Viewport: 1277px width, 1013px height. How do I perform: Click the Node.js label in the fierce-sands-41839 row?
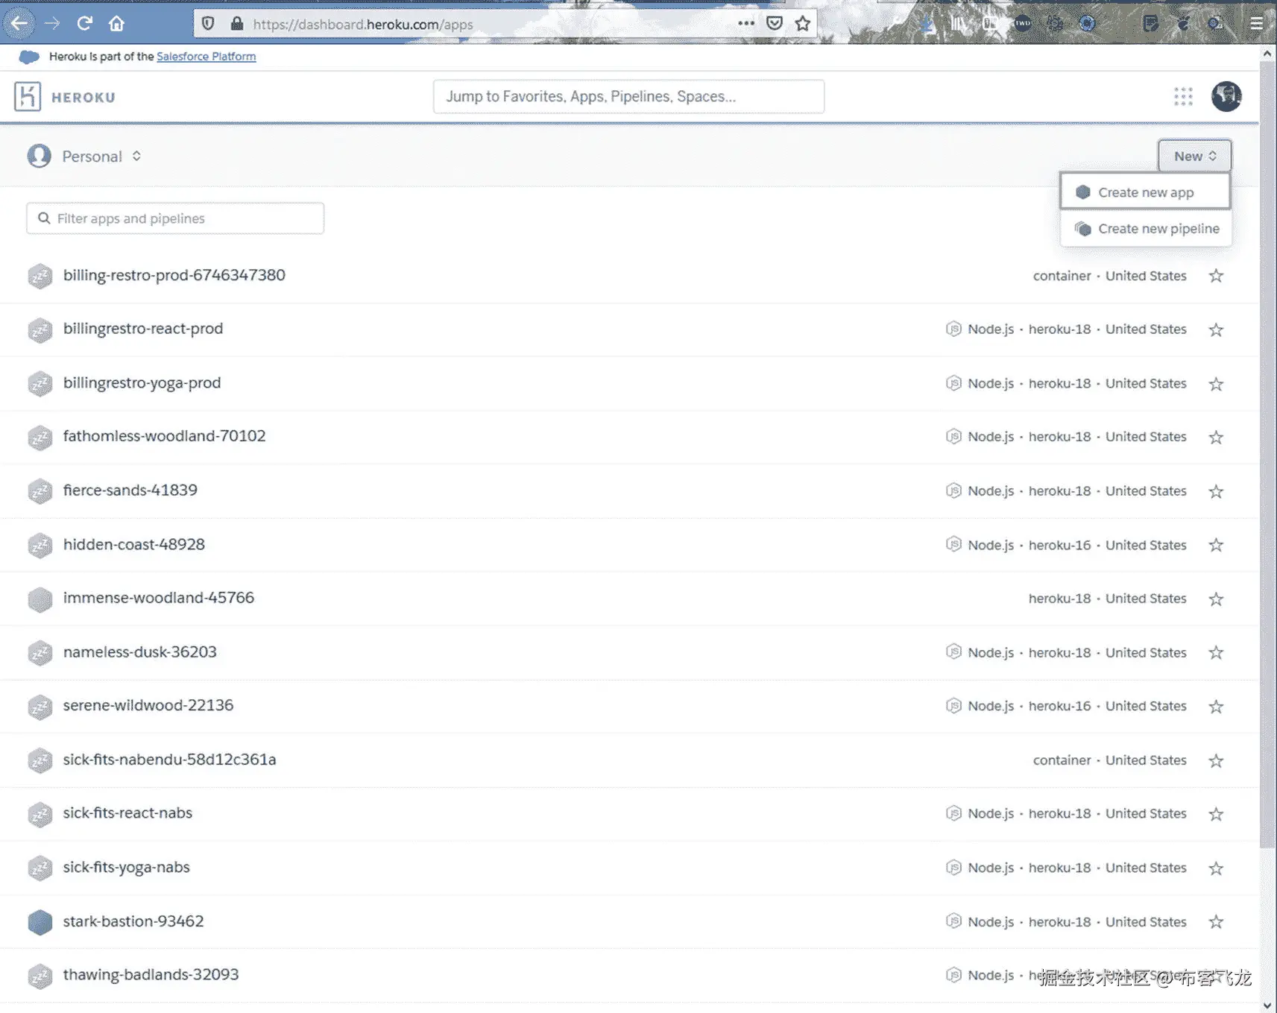[991, 491]
